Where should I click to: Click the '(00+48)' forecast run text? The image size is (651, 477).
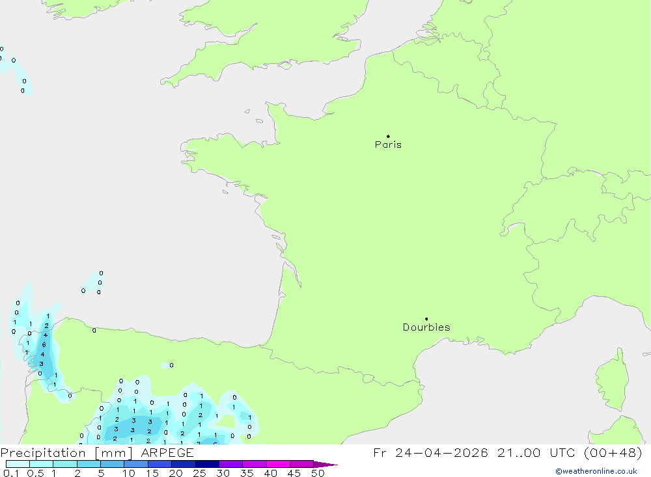[x=613, y=452]
